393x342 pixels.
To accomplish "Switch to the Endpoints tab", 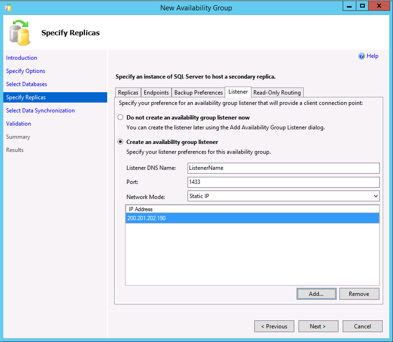I will [156, 92].
